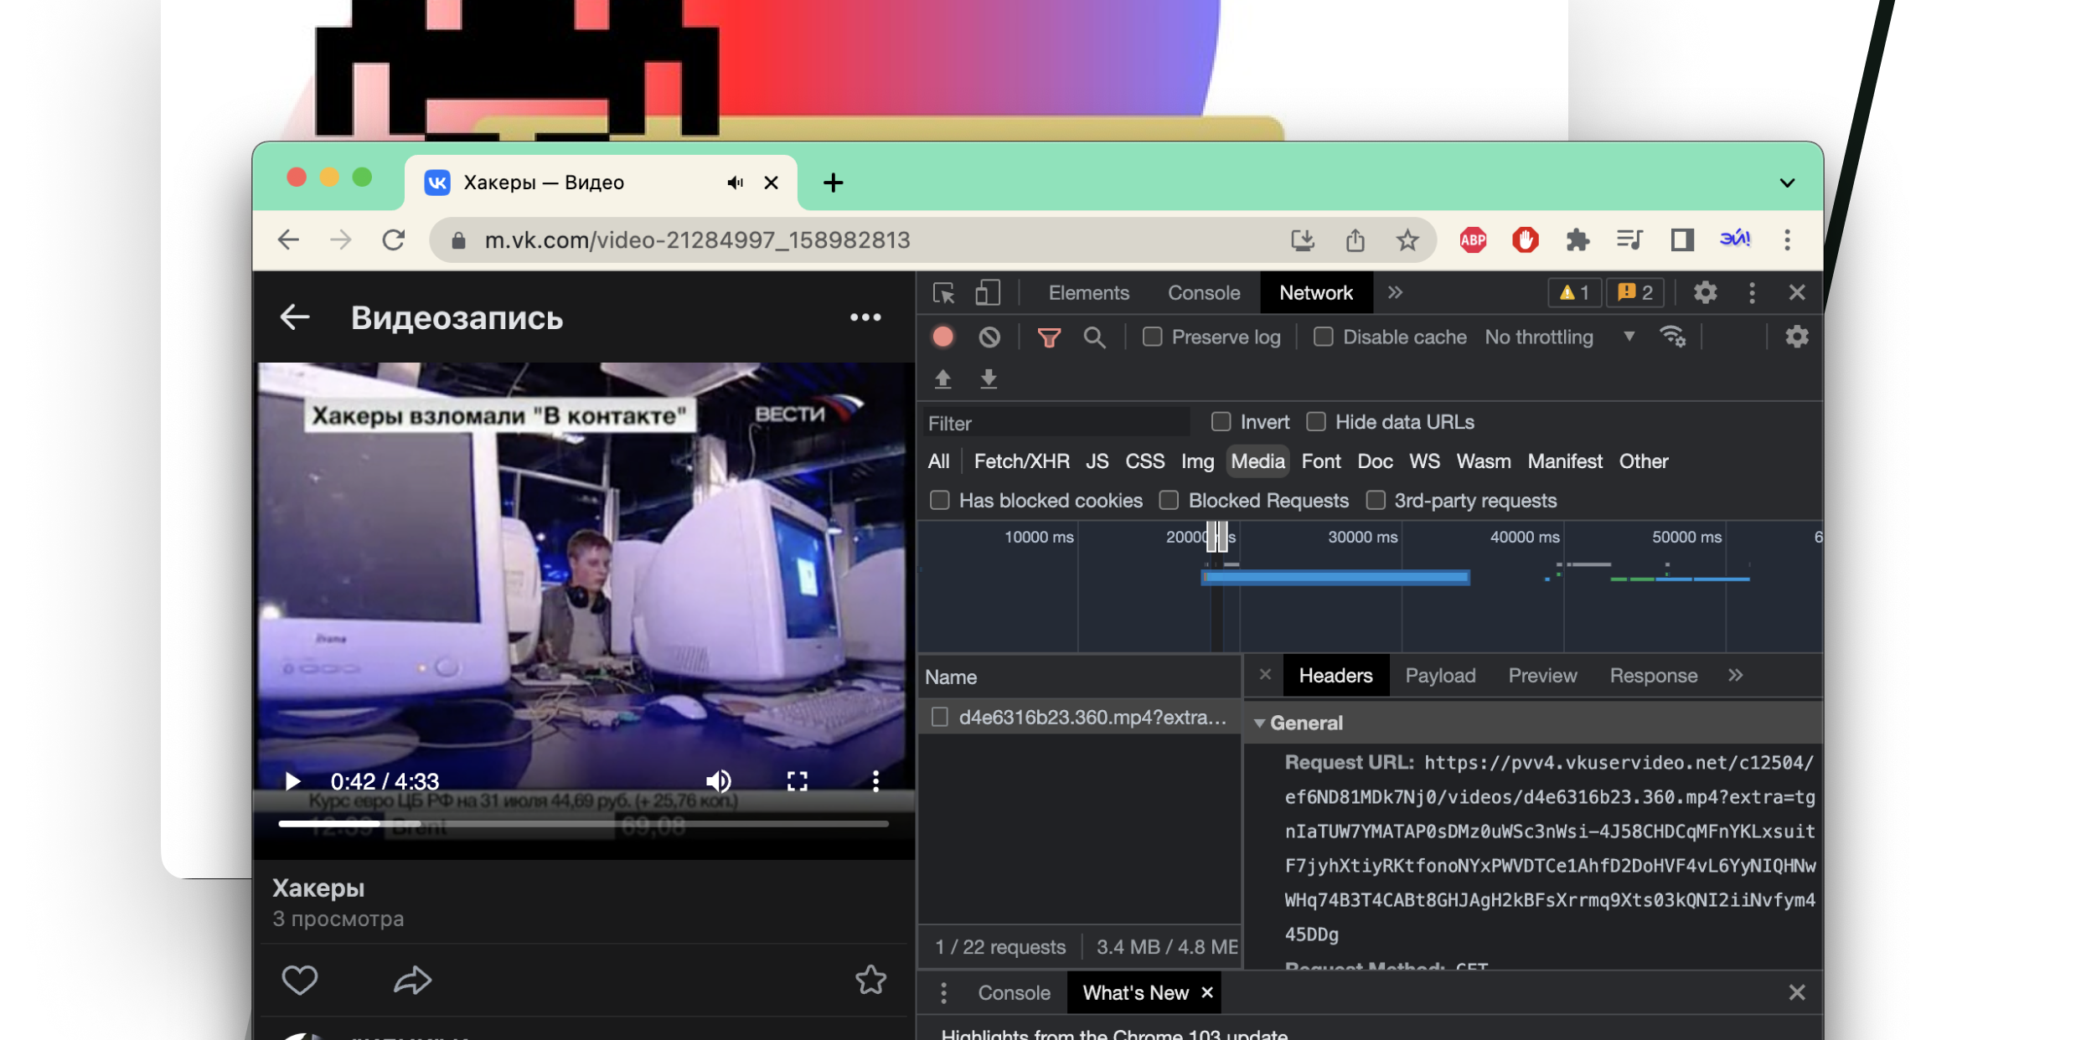Open the Response tab
This screenshot has width=2081, height=1040.
[1653, 676]
